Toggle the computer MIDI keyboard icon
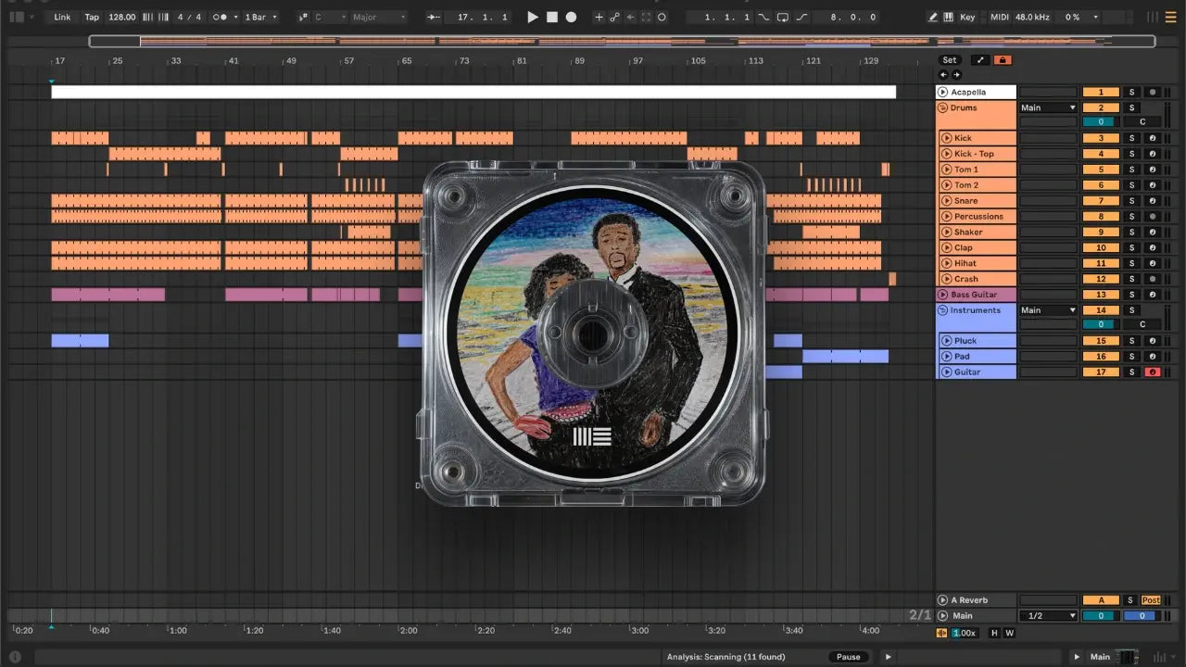The width and height of the screenshot is (1186, 667). (949, 17)
